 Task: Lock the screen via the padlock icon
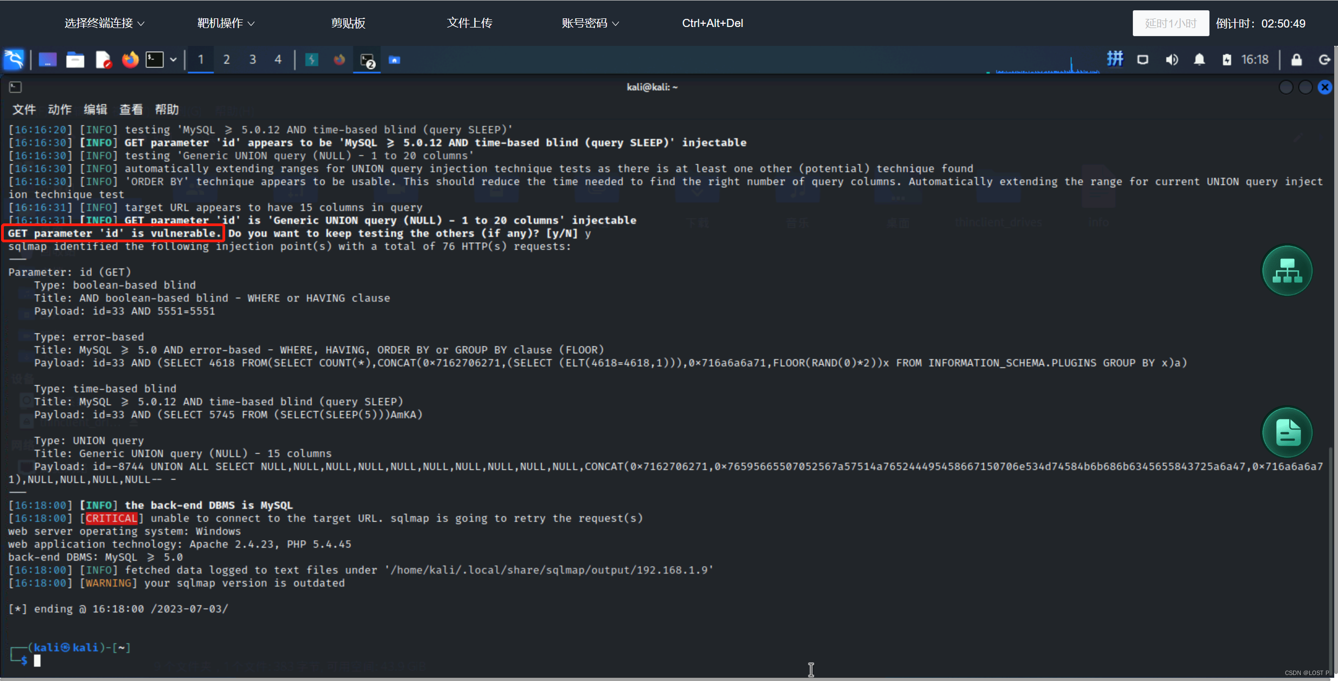[x=1297, y=59]
